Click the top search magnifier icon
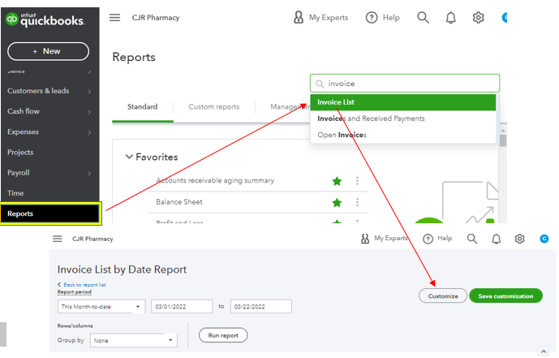The image size is (559, 358). pyautogui.click(x=423, y=18)
